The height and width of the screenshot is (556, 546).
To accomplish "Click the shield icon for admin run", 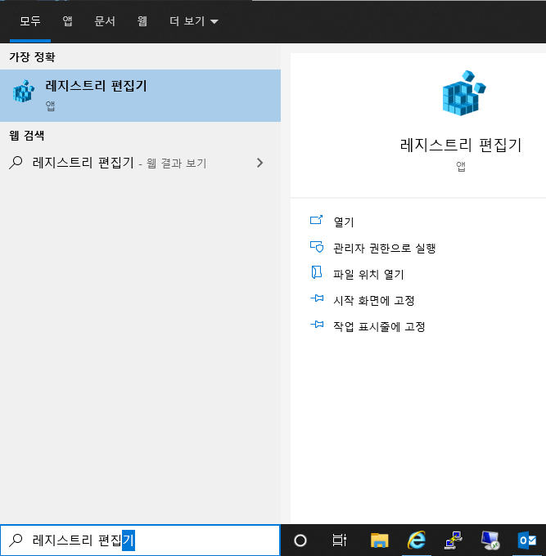I will (x=317, y=247).
